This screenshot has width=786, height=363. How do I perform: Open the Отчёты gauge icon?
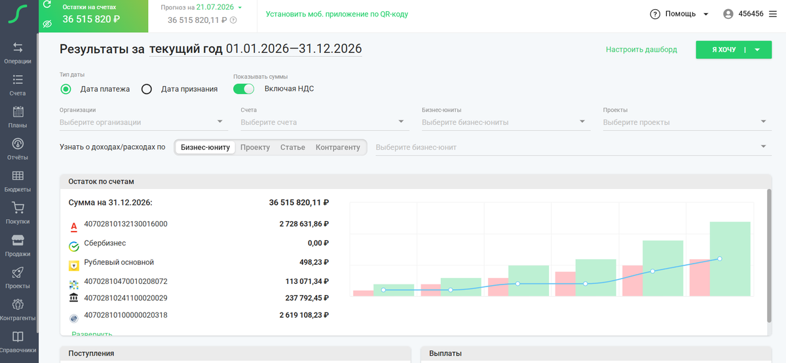(x=18, y=144)
